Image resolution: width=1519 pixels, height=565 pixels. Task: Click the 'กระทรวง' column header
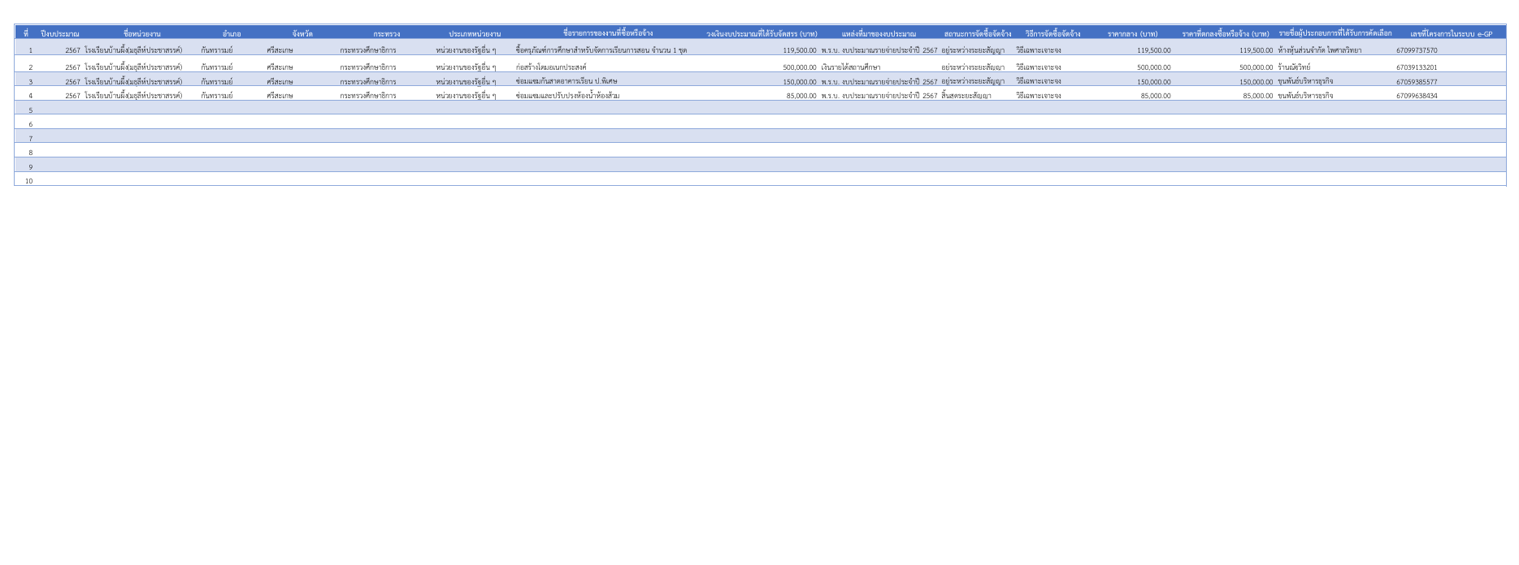click(386, 34)
